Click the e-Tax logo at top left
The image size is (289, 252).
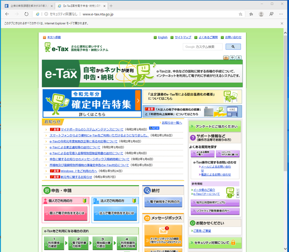pos(56,47)
